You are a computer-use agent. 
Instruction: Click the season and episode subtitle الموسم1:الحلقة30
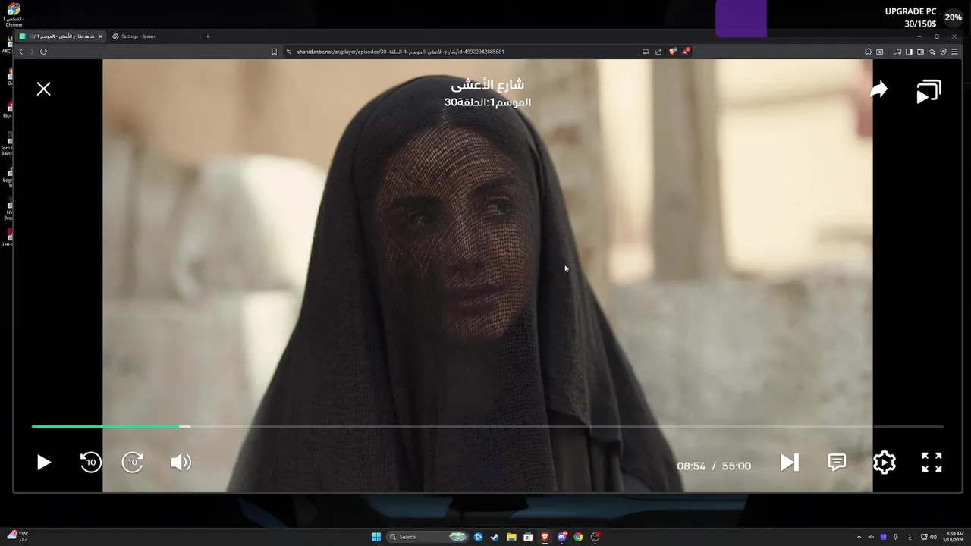pyautogui.click(x=488, y=102)
